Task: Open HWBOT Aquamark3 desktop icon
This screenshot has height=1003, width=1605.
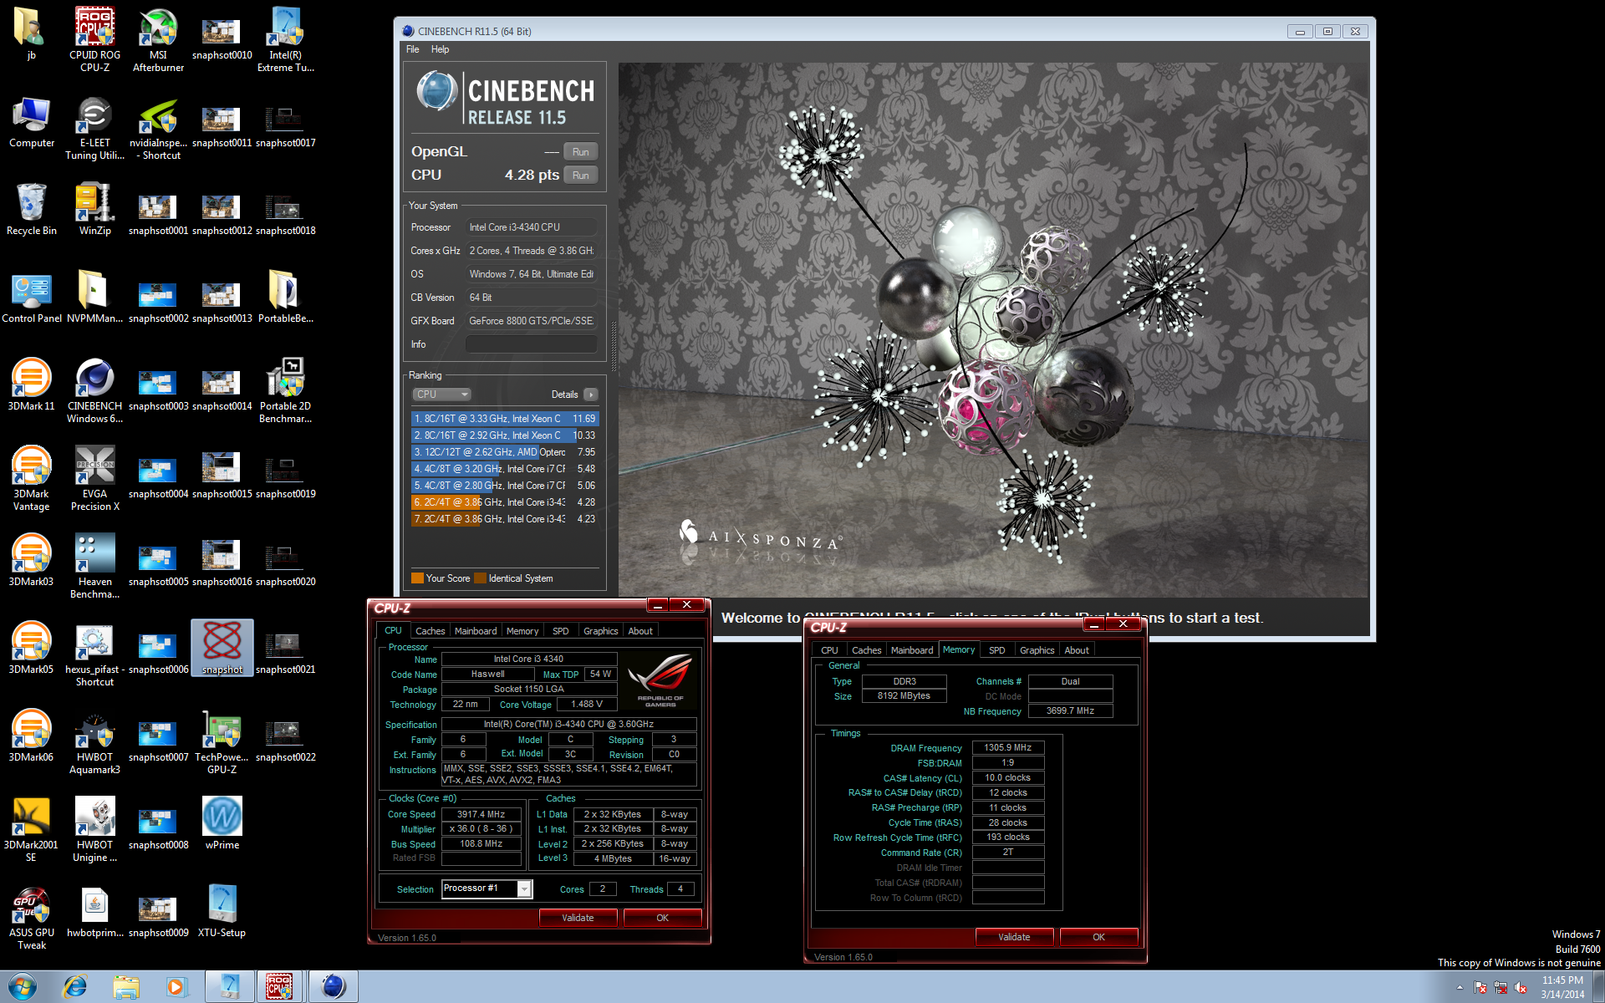Action: point(94,741)
